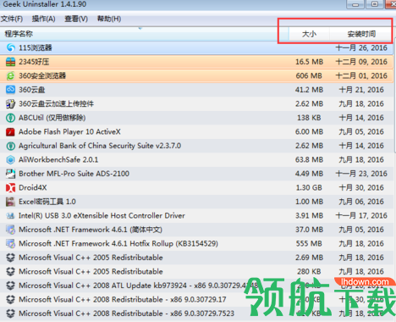This screenshot has width=396, height=322.
Task: Select Agricultural Bank of China Security Suite name
Action: pyautogui.click(x=100, y=146)
